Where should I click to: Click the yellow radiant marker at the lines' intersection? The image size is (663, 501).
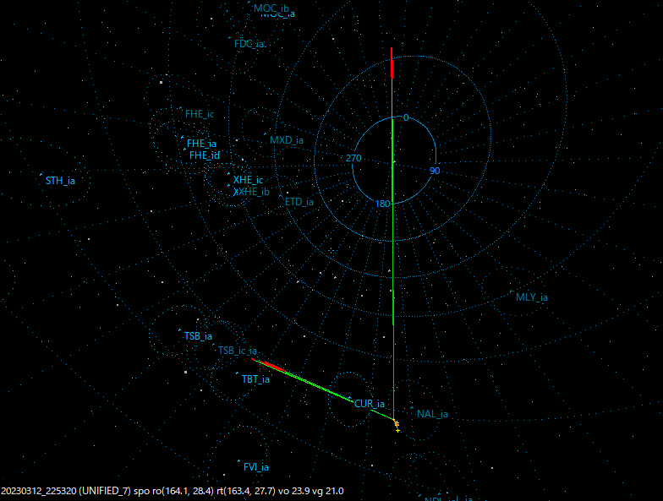point(397,425)
